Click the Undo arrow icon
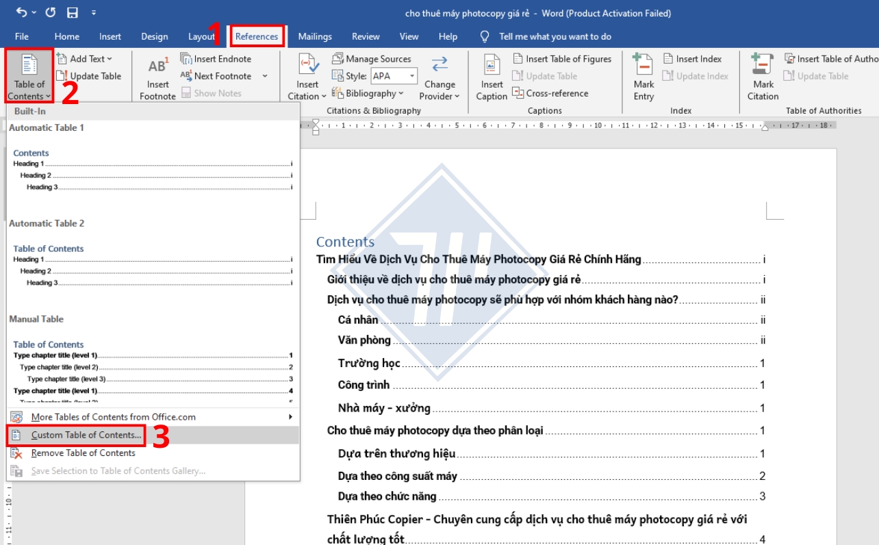The height and width of the screenshot is (545, 879). 21,13
